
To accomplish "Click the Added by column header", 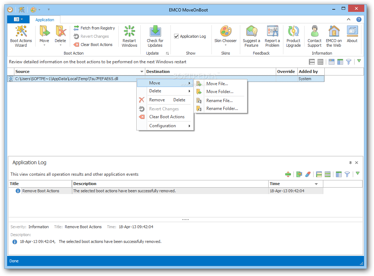I will tap(311, 72).
